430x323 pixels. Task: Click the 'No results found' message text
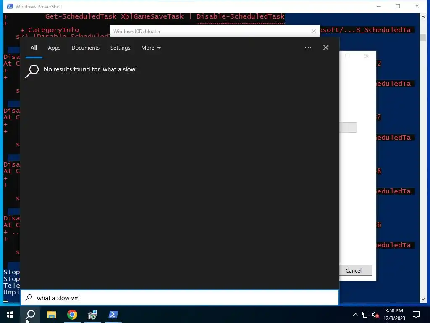(x=90, y=69)
